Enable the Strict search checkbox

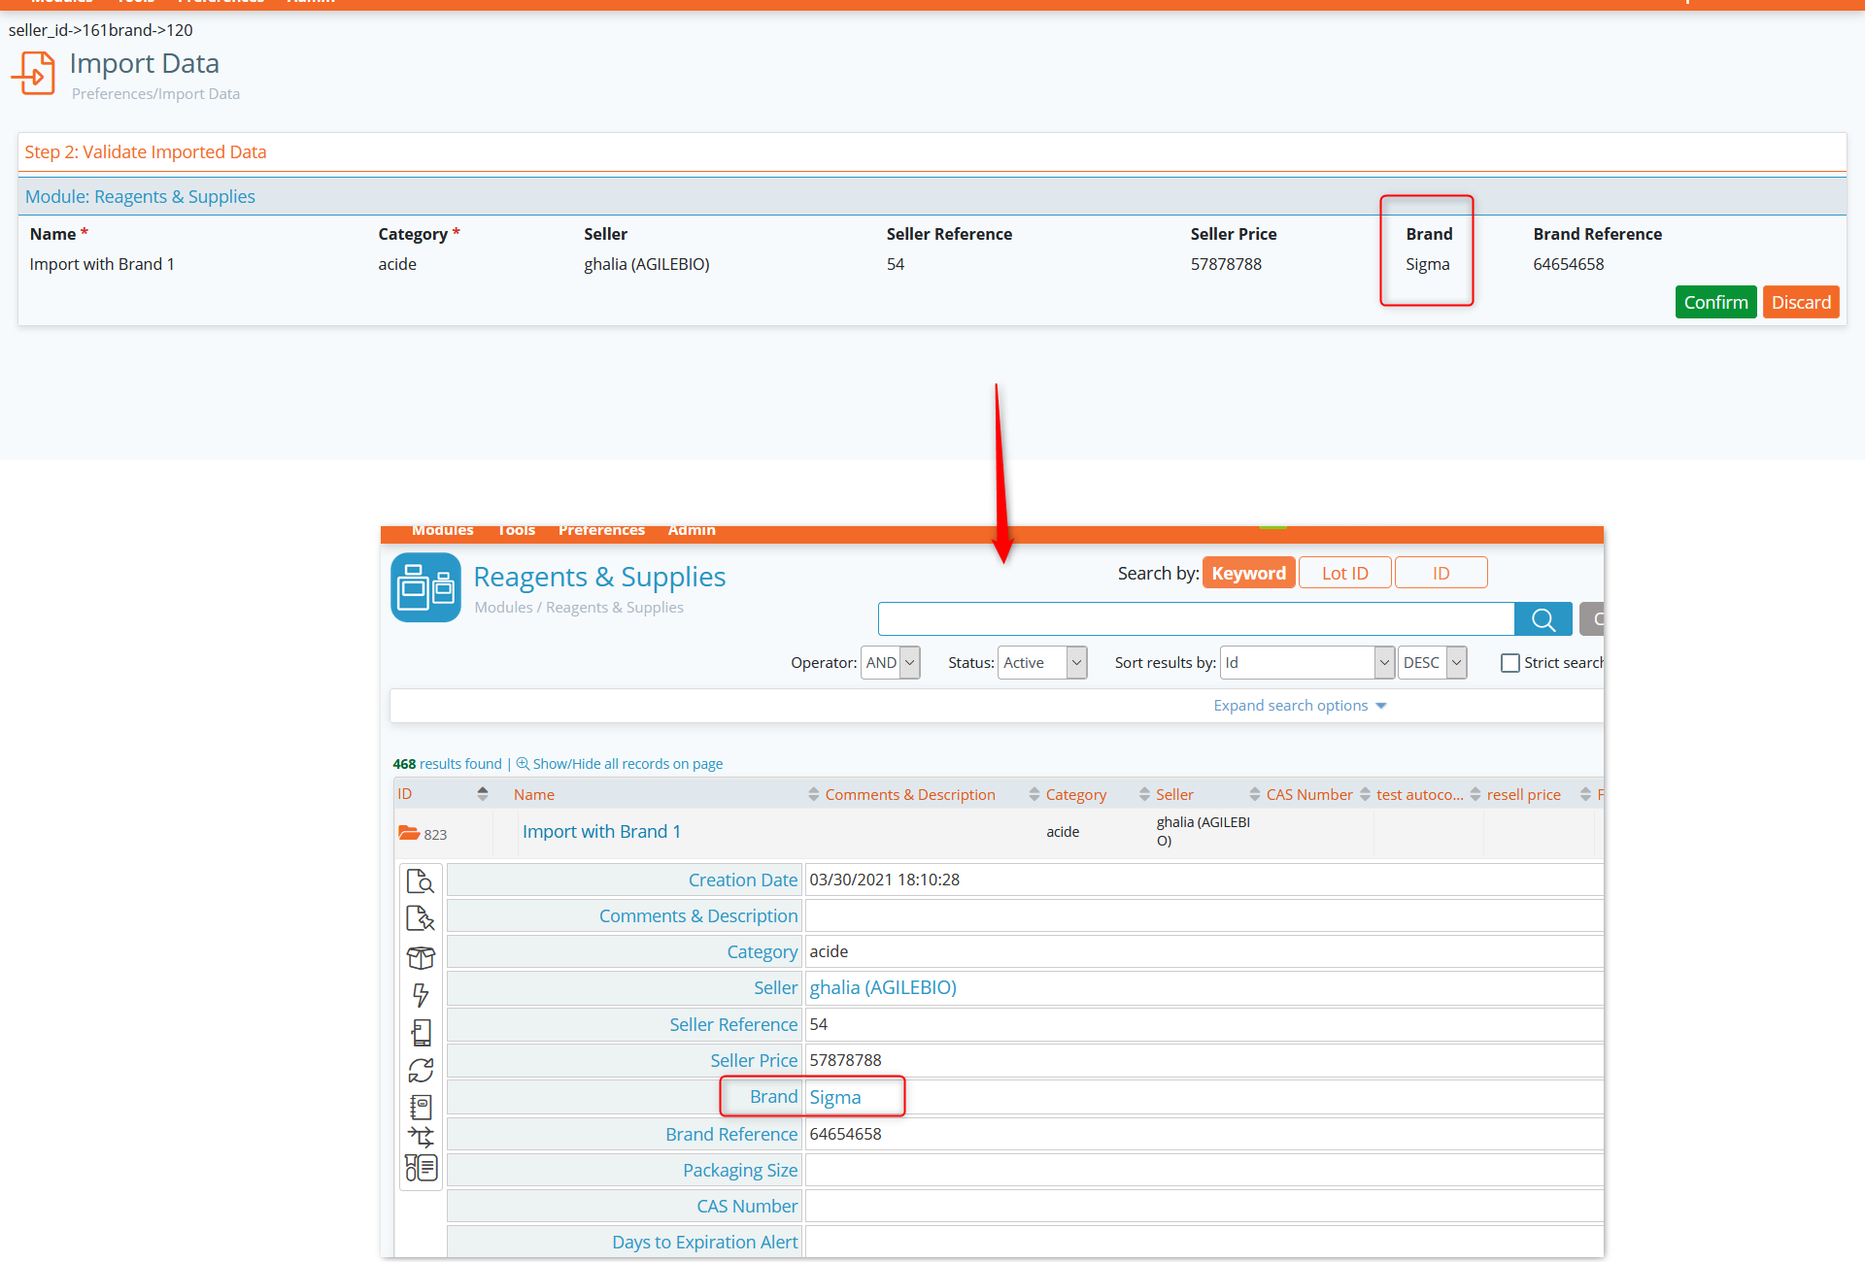tap(1509, 663)
